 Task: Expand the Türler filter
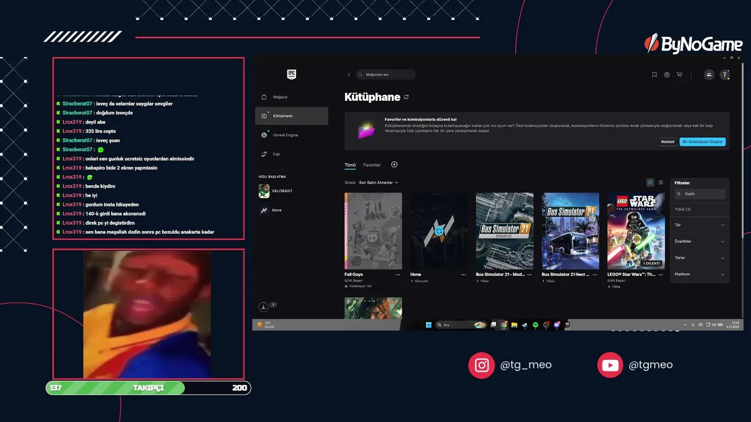pos(699,258)
